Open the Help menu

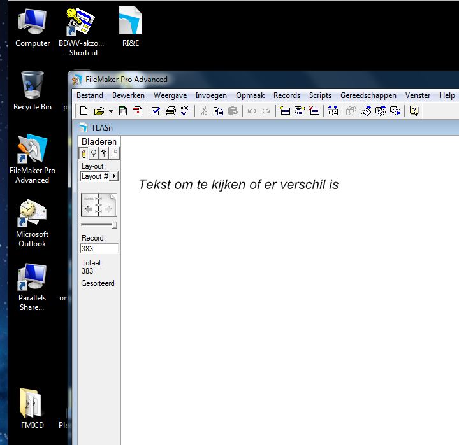[x=447, y=95]
